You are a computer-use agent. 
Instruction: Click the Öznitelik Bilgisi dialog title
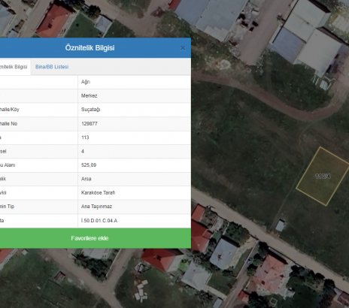pos(90,48)
